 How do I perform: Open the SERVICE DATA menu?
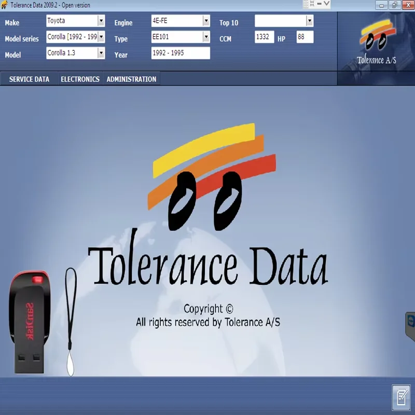click(x=29, y=79)
